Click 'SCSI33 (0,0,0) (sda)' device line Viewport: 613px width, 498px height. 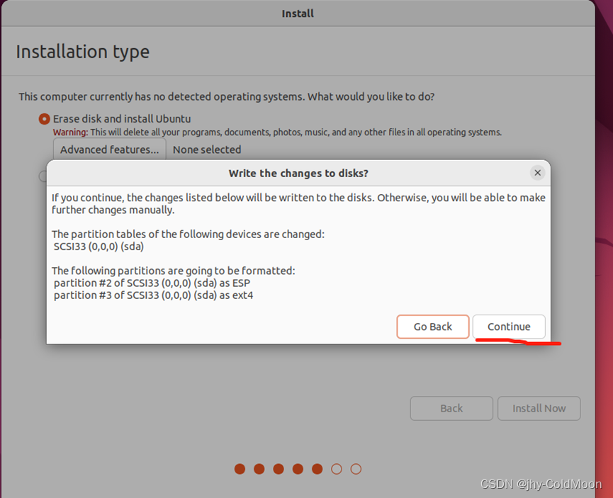coord(99,247)
